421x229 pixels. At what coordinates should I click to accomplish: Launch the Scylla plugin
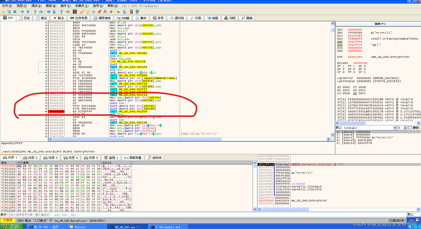(x=75, y=12)
